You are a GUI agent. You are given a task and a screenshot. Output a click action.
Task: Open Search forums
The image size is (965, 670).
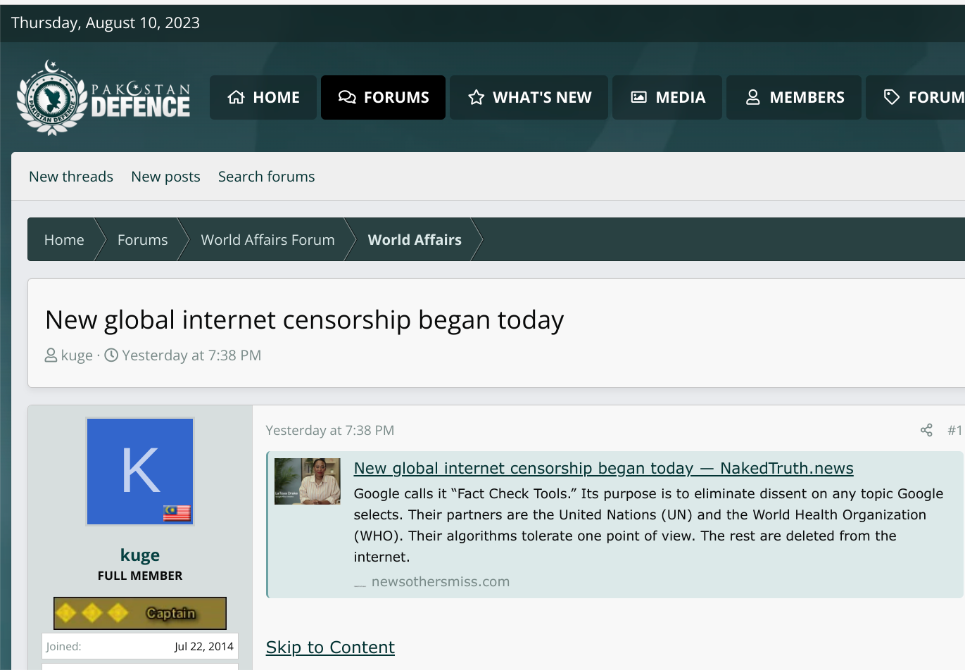tap(266, 177)
